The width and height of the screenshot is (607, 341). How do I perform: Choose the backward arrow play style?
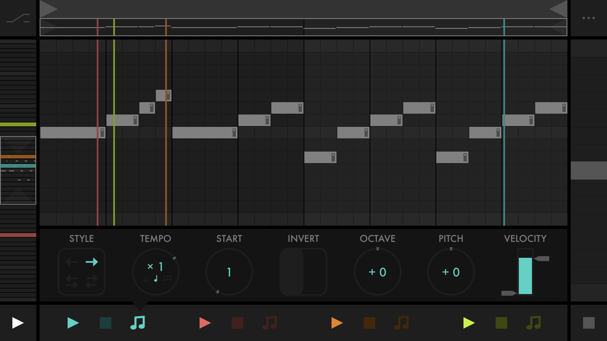(71, 262)
